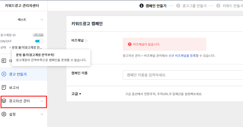Viewport: 243px width, 127px height.
Task: Click the 운영 불가(광고계정 잔... status text
Action: tap(27, 48)
